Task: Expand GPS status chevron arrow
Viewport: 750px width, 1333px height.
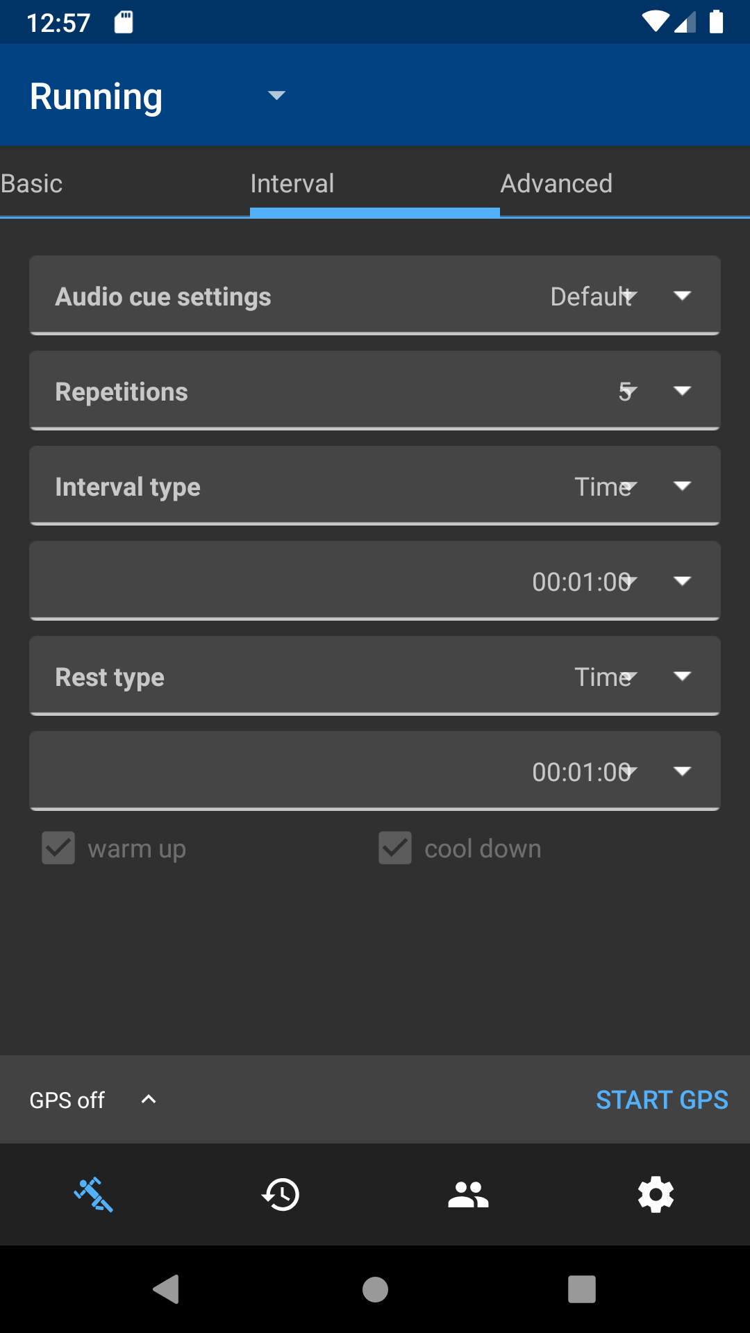Action: coord(149,1099)
